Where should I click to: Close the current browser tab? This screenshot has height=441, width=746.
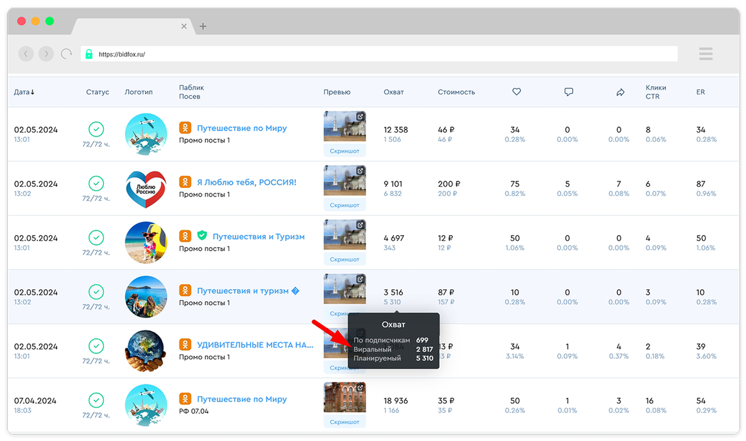(183, 26)
